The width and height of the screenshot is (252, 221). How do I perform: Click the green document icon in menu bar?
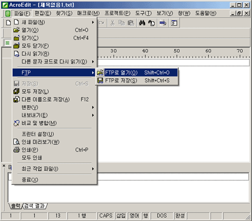coord(8,14)
